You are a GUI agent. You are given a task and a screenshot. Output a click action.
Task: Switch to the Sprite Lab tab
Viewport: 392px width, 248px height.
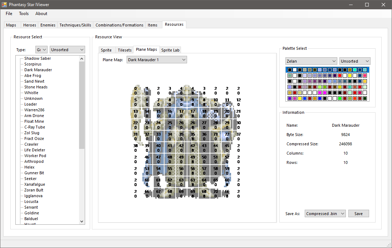click(x=170, y=50)
